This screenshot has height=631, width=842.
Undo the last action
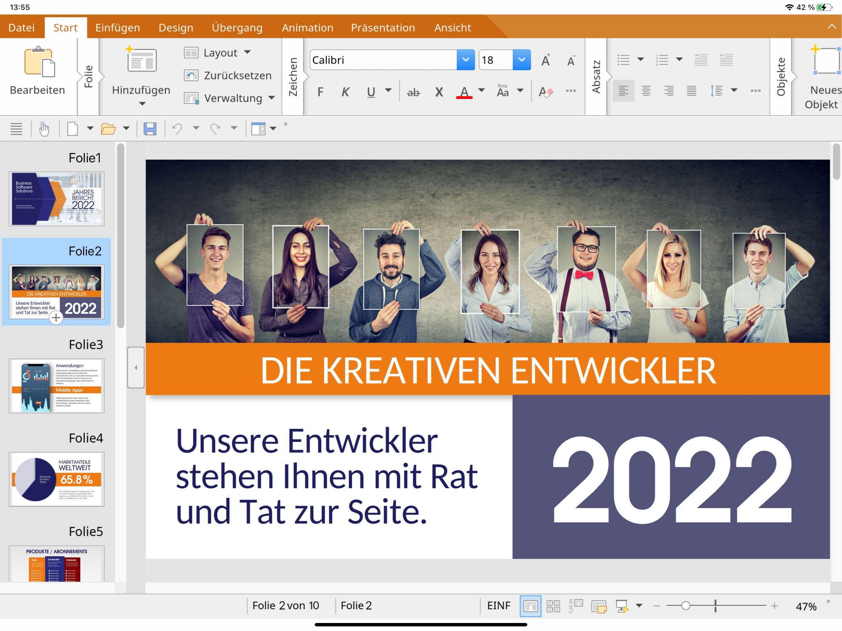[177, 129]
